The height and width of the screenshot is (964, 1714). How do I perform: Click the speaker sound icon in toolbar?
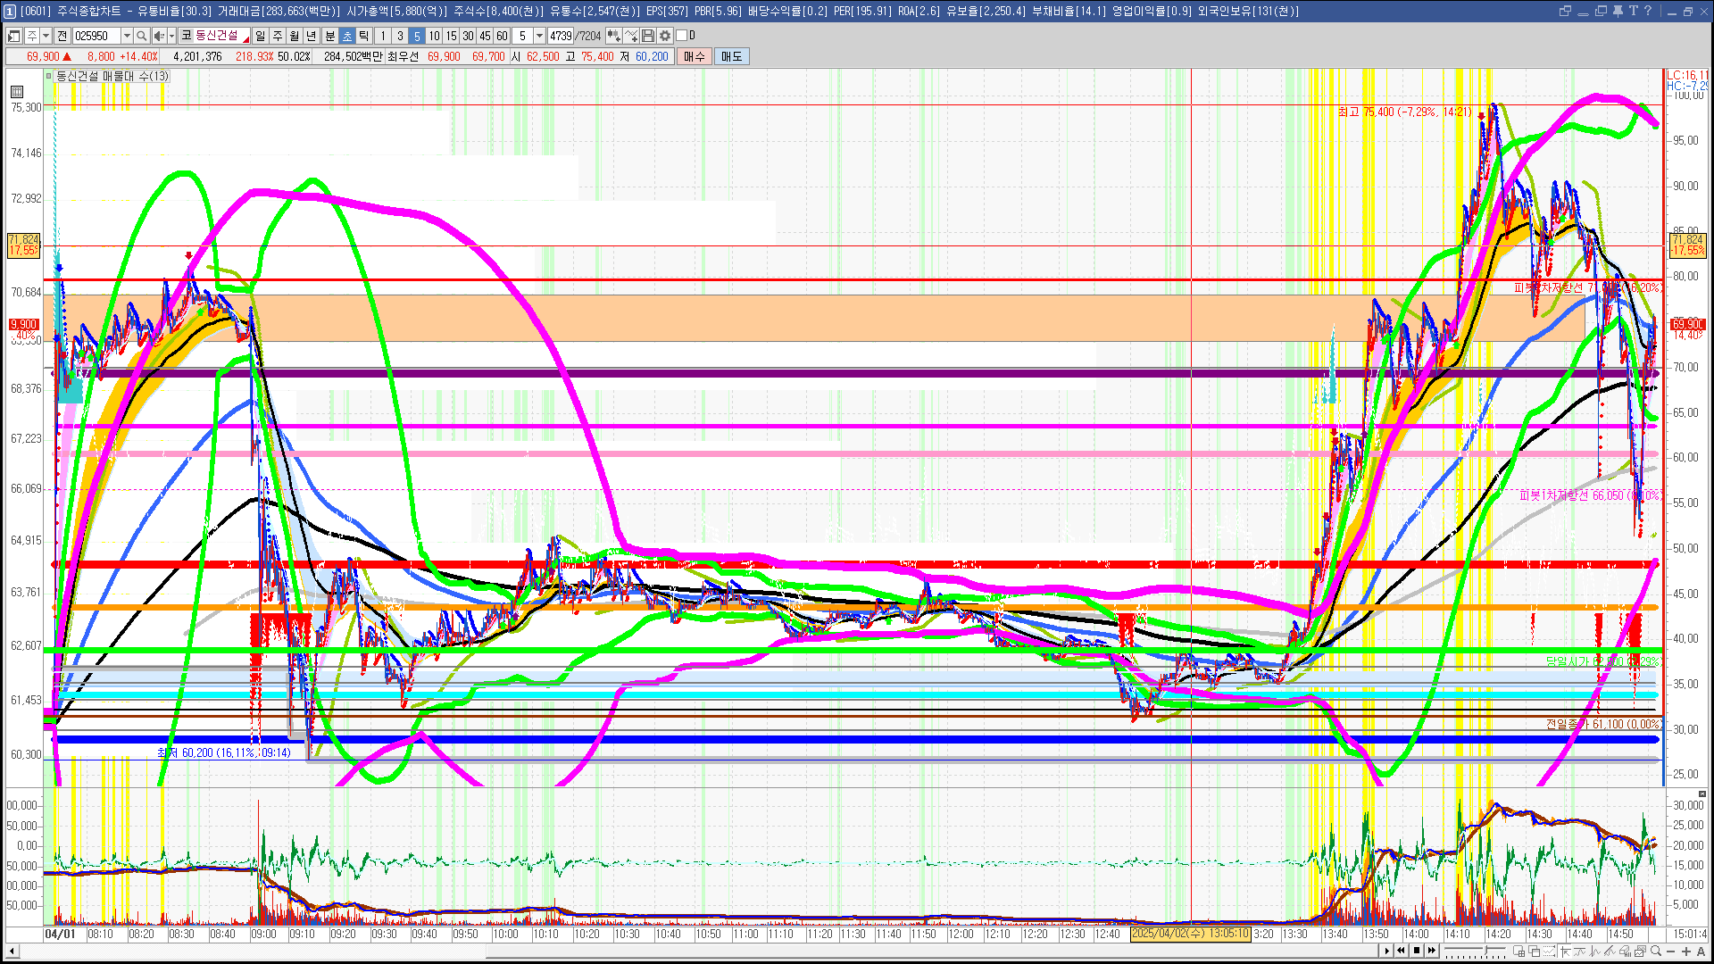[x=158, y=36]
